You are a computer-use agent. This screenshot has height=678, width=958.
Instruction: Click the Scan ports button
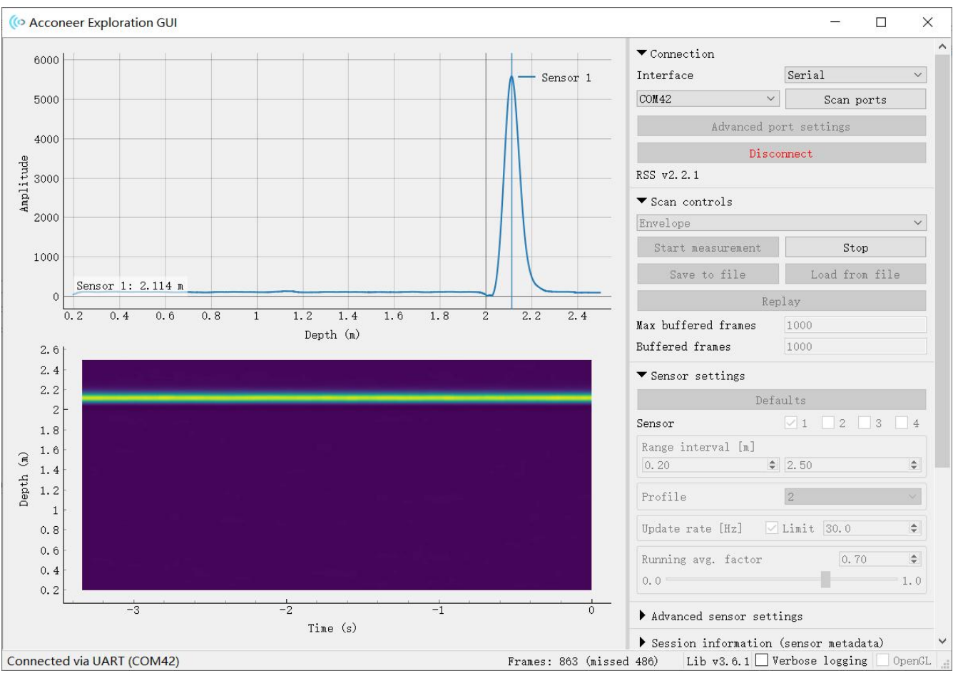(x=855, y=100)
